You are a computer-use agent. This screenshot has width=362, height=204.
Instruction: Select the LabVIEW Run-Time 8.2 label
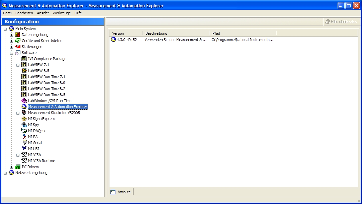[x=47, y=89]
